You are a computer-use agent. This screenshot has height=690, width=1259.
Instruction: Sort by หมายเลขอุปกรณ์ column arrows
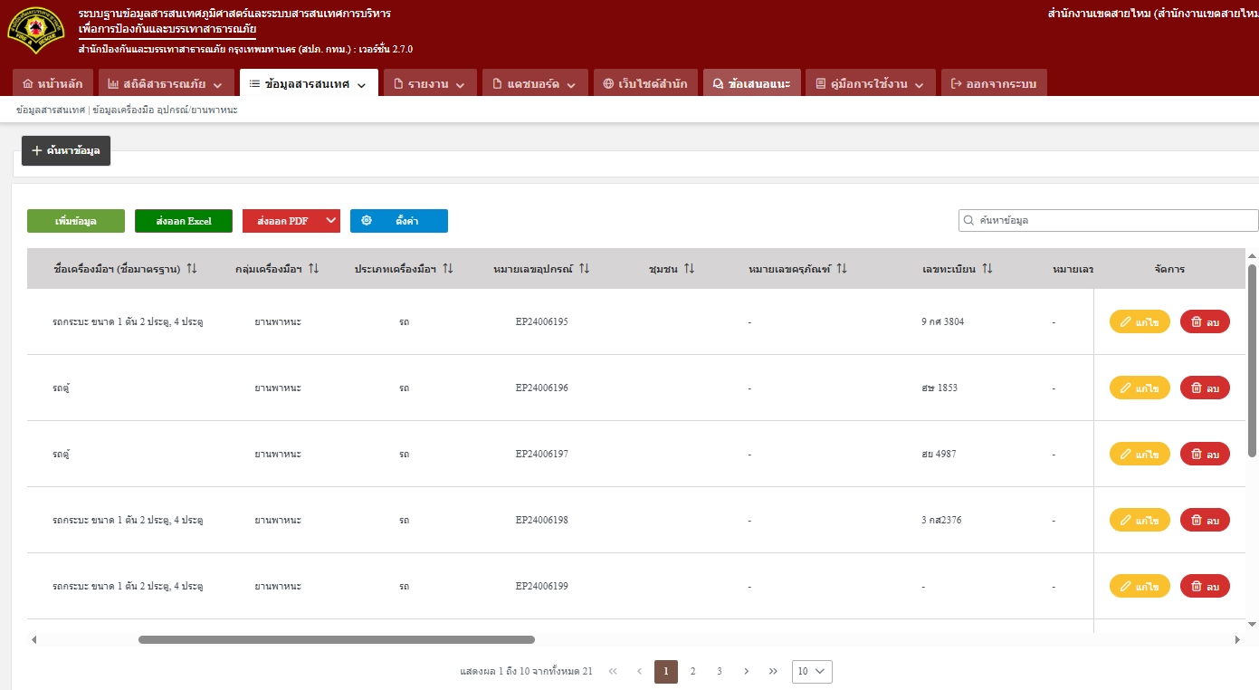point(584,269)
